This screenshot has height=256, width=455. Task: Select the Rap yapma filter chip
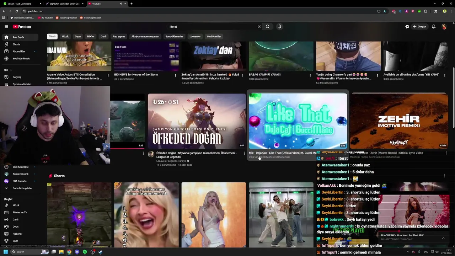click(x=119, y=37)
